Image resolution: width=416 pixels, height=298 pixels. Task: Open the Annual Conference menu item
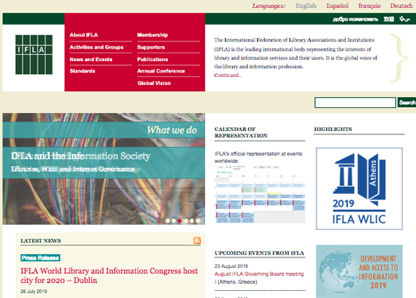[x=161, y=71]
